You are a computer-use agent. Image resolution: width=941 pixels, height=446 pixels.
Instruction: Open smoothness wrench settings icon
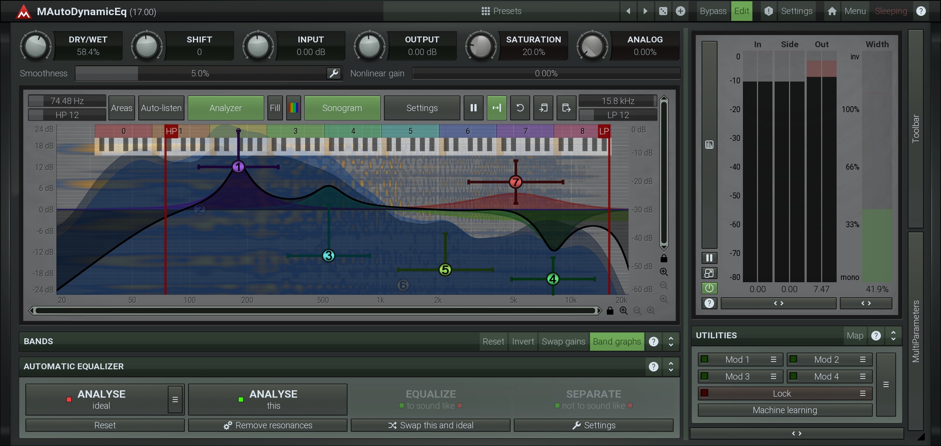pyautogui.click(x=334, y=73)
